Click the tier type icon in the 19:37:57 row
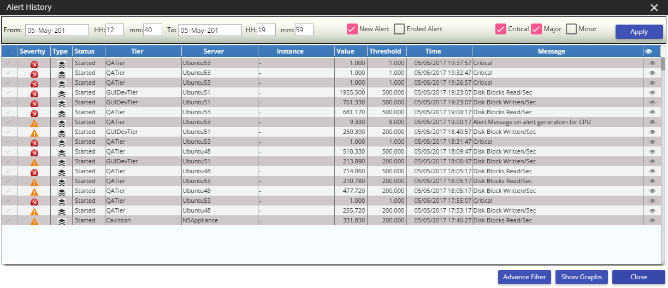The height and width of the screenshot is (288, 668). (62, 64)
